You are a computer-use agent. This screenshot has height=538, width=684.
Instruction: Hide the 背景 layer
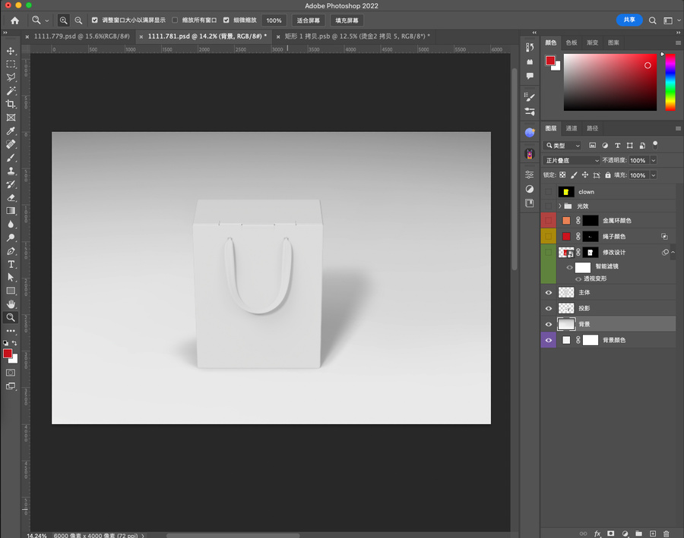tap(549, 324)
